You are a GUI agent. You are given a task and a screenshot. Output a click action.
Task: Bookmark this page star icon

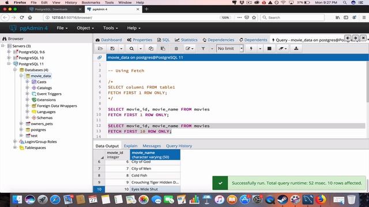[x=254, y=17]
